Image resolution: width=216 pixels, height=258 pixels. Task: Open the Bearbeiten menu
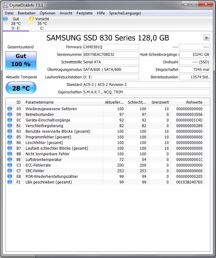[x=27, y=13]
